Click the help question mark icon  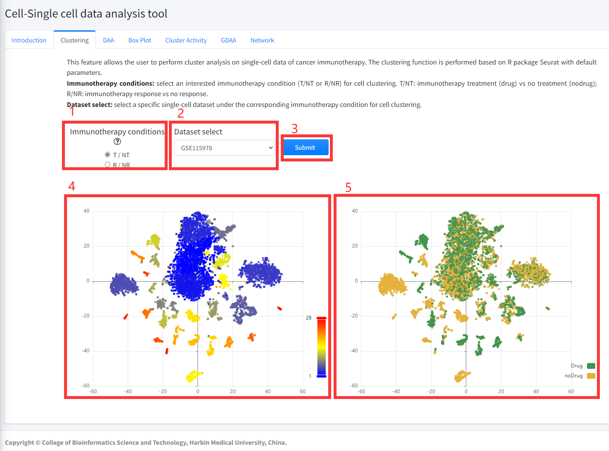point(117,141)
